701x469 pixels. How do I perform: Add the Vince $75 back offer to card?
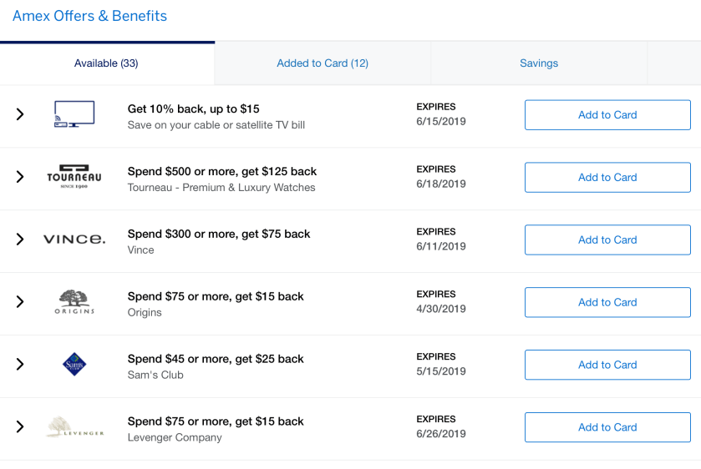pos(607,240)
